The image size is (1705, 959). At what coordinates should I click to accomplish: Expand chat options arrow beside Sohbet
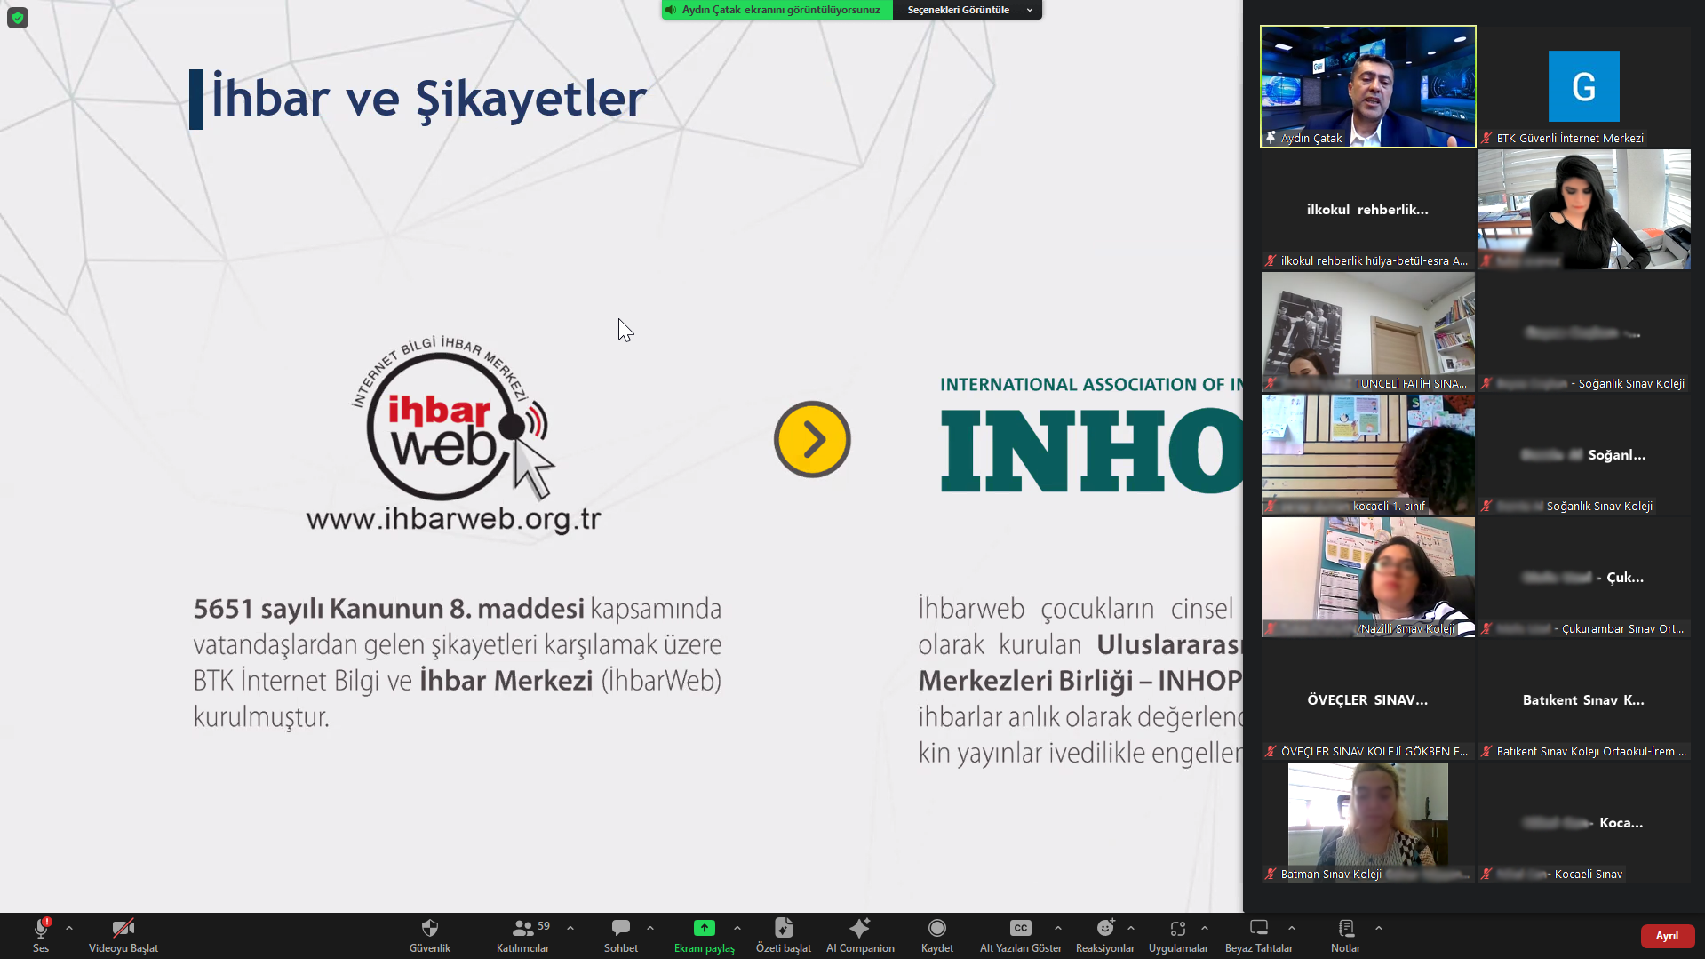[650, 928]
